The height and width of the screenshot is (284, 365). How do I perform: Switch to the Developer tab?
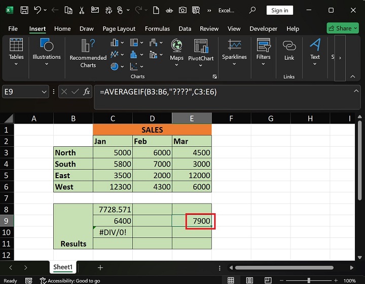pos(263,29)
